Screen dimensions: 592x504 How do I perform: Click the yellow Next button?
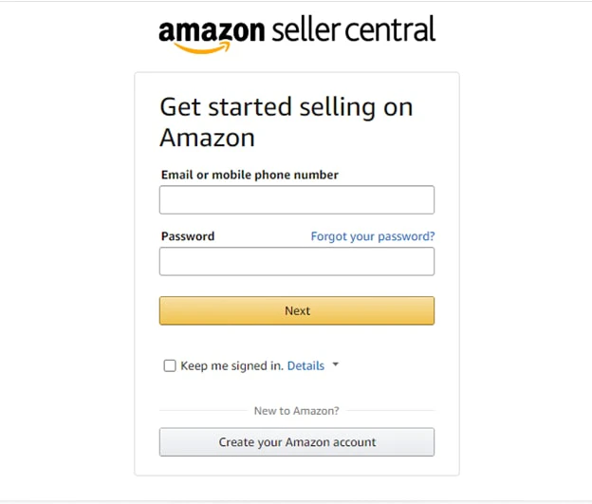point(297,310)
